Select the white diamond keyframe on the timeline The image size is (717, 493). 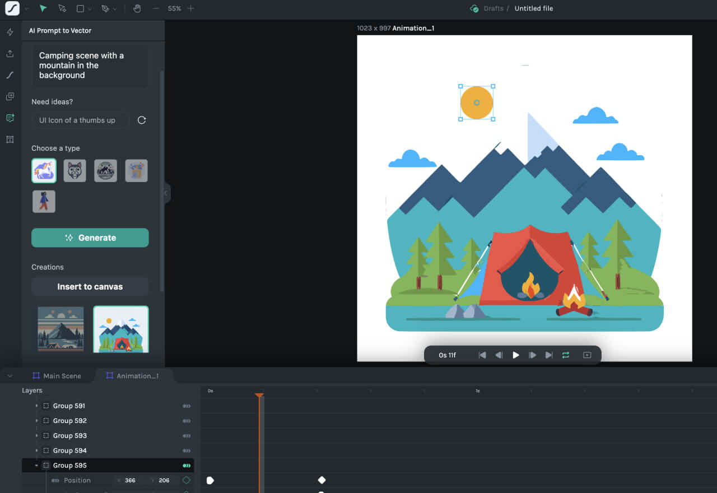pyautogui.click(x=322, y=480)
